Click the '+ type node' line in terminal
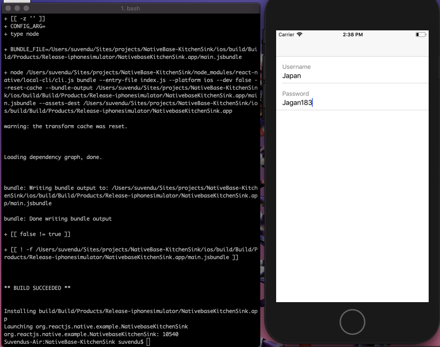This screenshot has width=440, height=347. pyautogui.click(x=21, y=34)
